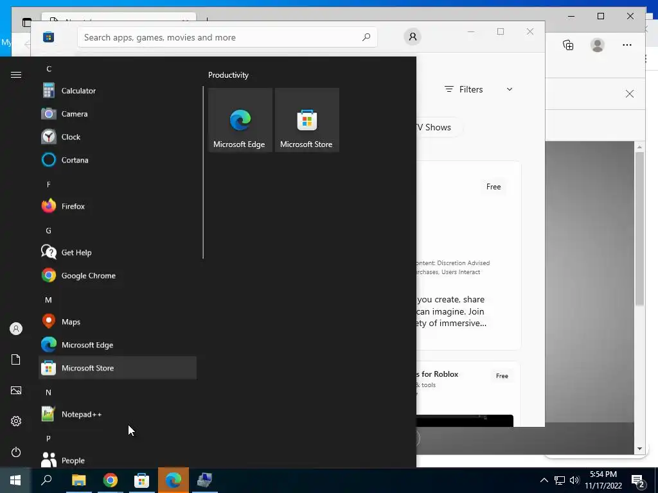The image size is (658, 493).
Task: Open Documents from the Start sidebar
Action: coord(16,359)
